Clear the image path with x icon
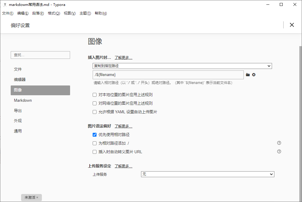 254,75
